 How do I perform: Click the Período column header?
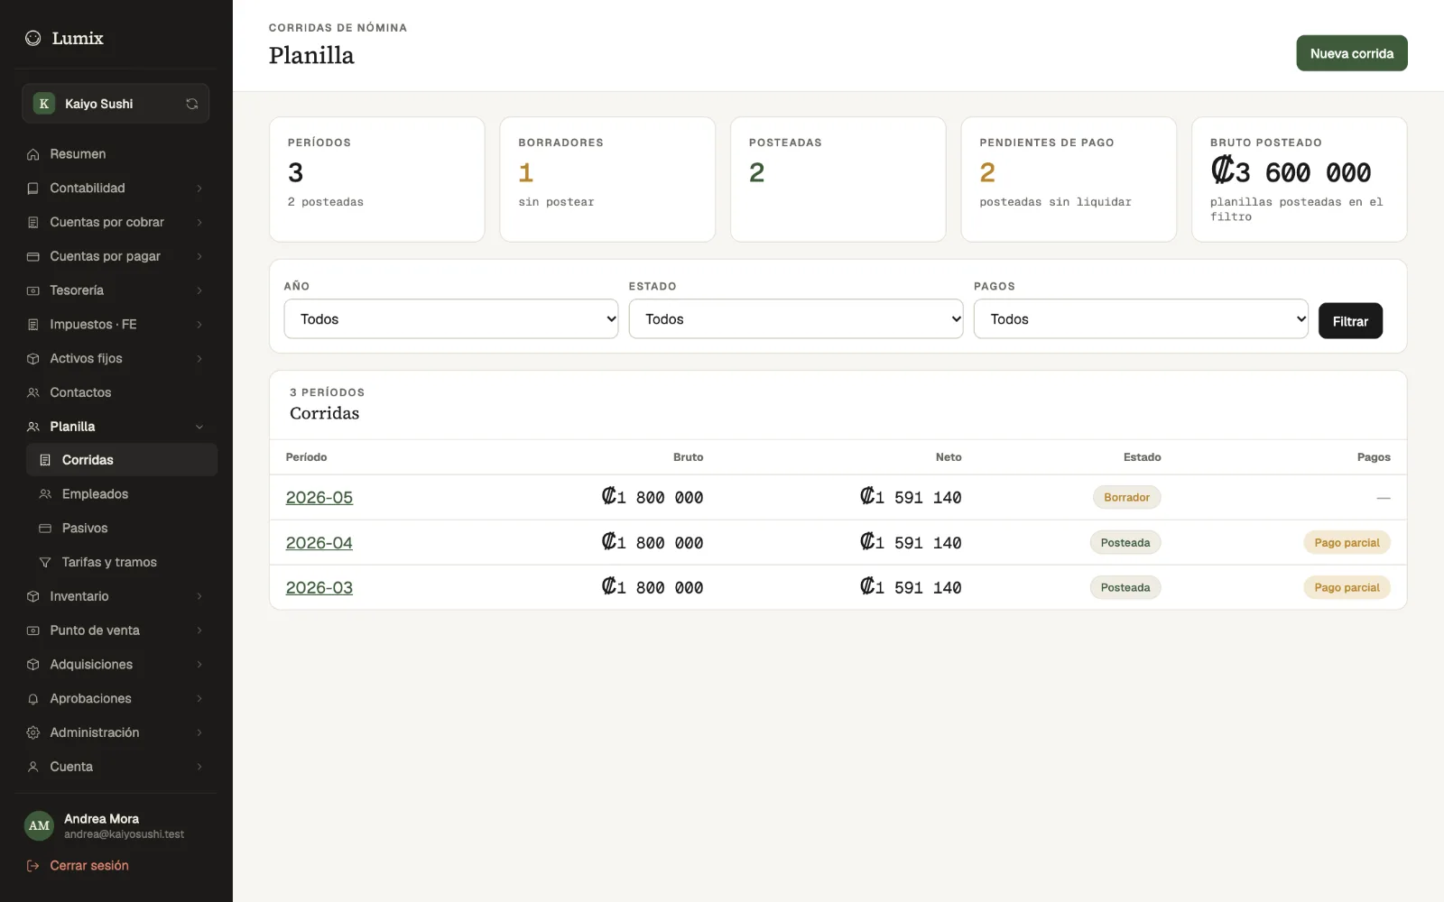[x=307, y=457]
